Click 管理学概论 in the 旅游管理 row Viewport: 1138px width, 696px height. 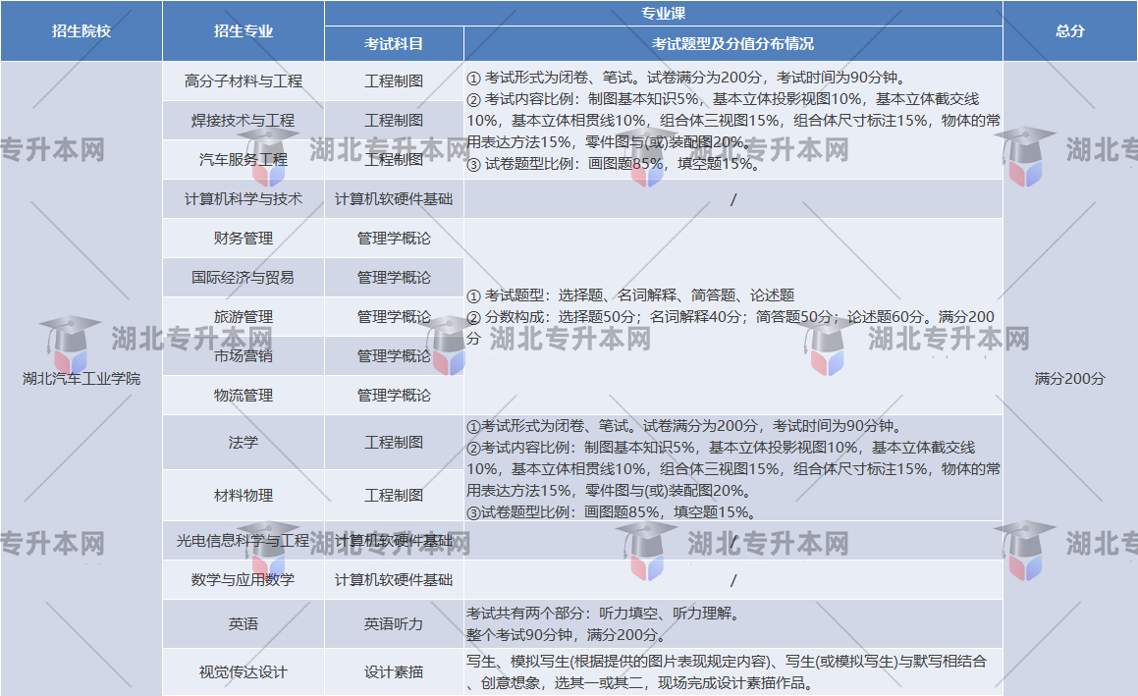[x=394, y=316]
